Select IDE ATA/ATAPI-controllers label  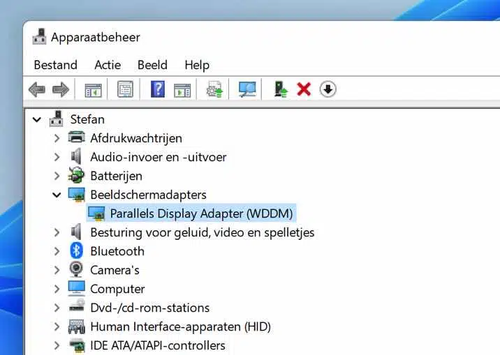click(x=158, y=345)
